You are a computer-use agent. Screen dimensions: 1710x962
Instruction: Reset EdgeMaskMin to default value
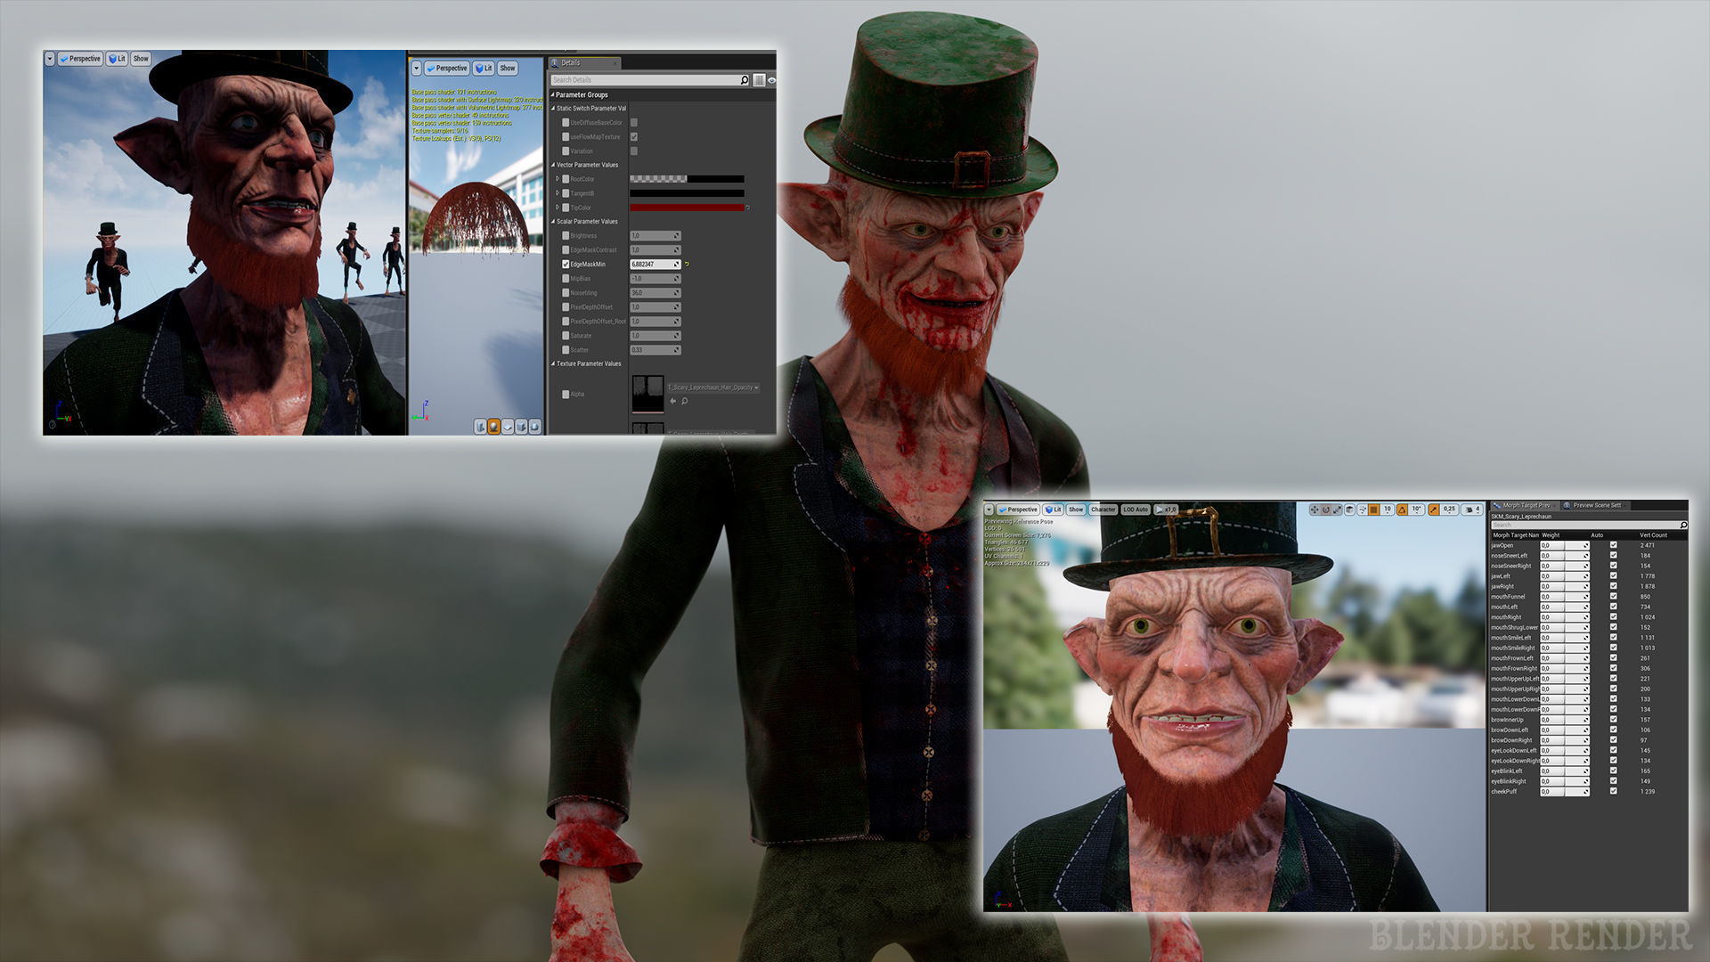click(x=687, y=264)
